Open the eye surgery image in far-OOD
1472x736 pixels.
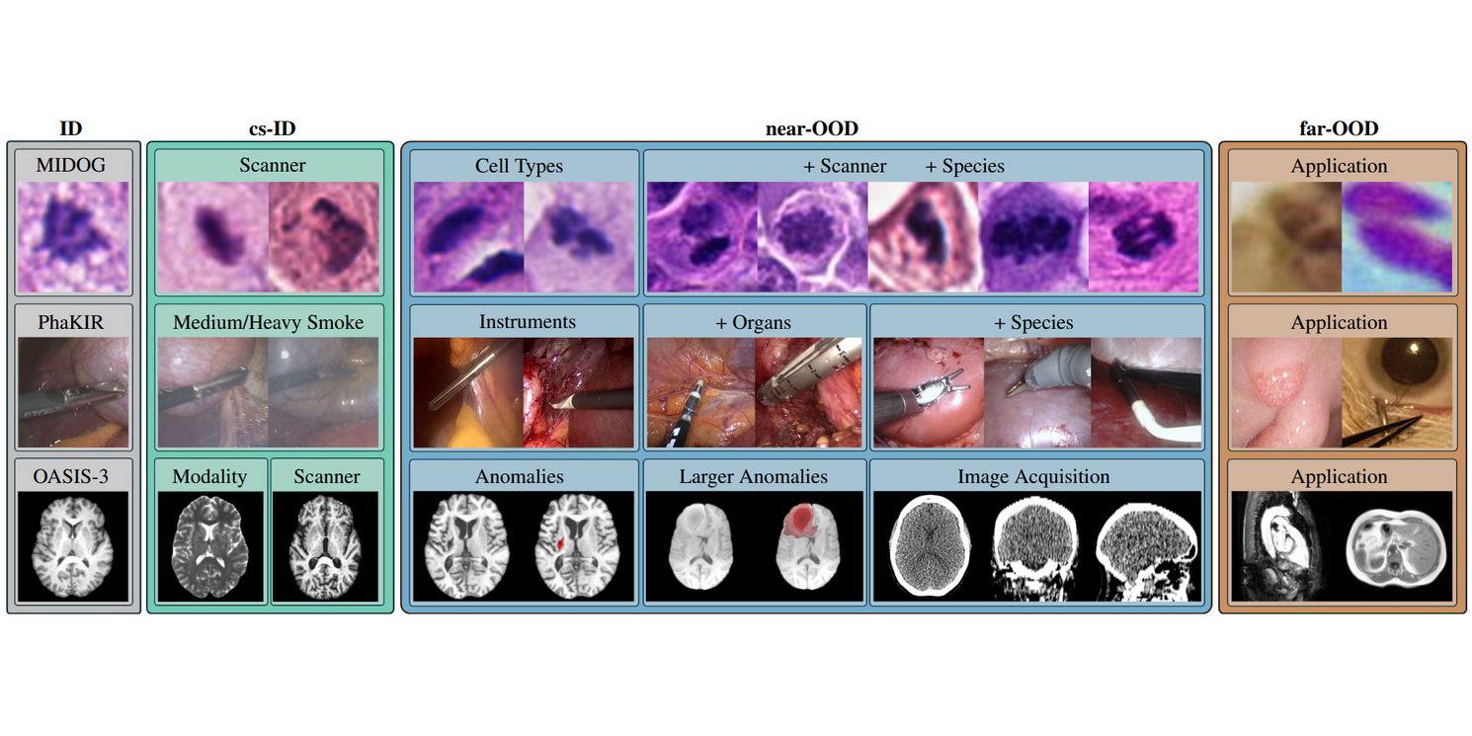coord(1397,392)
